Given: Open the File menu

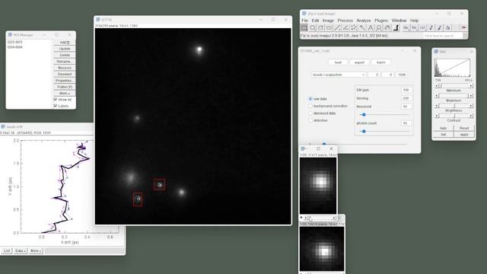Looking at the screenshot, I should coord(304,21).
